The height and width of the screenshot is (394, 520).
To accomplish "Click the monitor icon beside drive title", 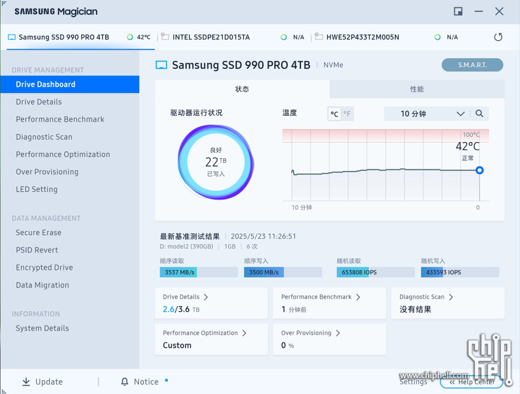I will tap(161, 65).
